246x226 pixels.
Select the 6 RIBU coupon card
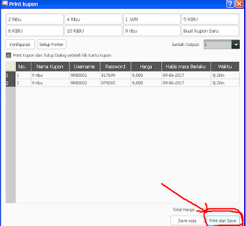(x=35, y=31)
